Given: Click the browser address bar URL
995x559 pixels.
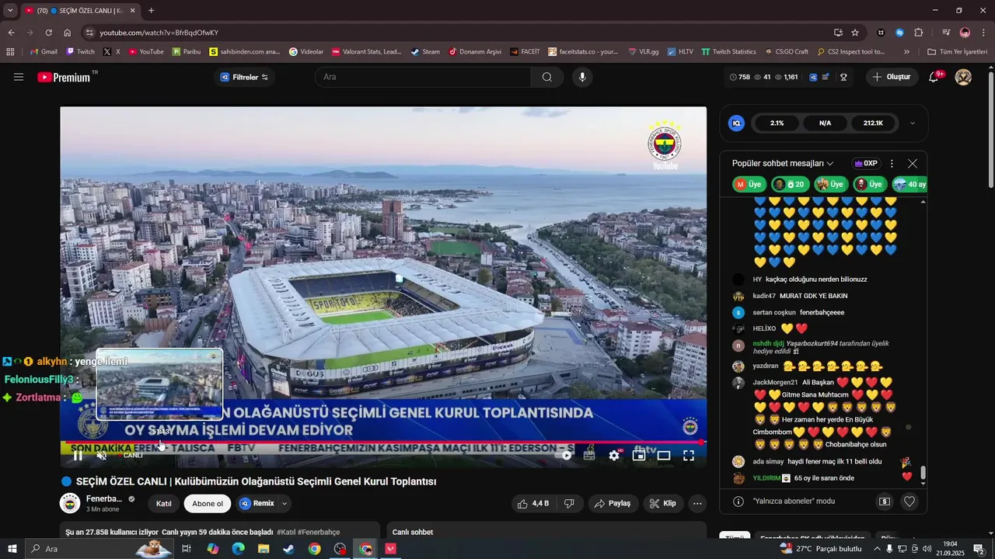Looking at the screenshot, I should [x=159, y=33].
